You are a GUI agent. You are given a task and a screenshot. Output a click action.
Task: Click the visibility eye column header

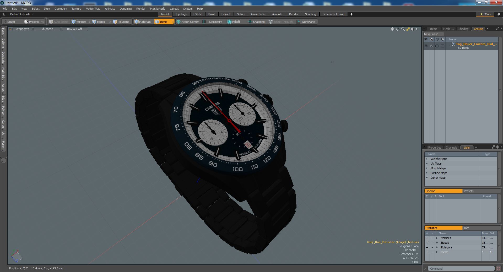pos(426,39)
